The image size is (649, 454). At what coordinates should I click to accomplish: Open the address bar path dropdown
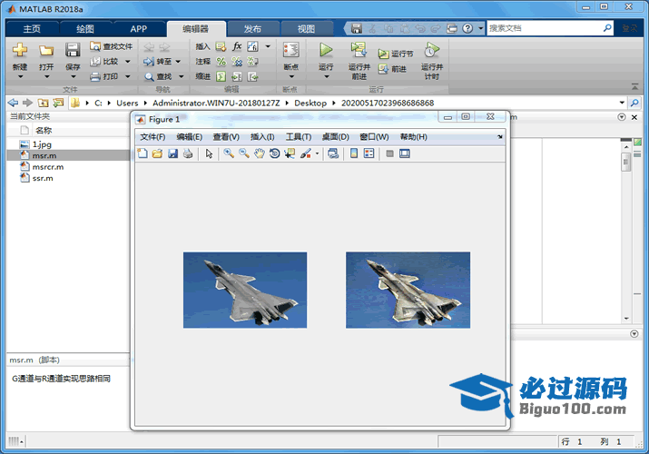click(622, 103)
